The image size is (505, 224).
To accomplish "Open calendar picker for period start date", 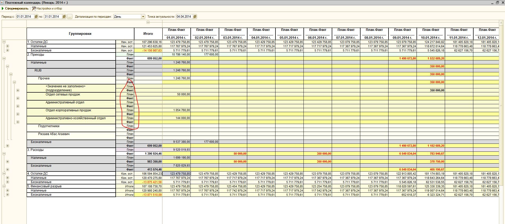I will [36, 17].
